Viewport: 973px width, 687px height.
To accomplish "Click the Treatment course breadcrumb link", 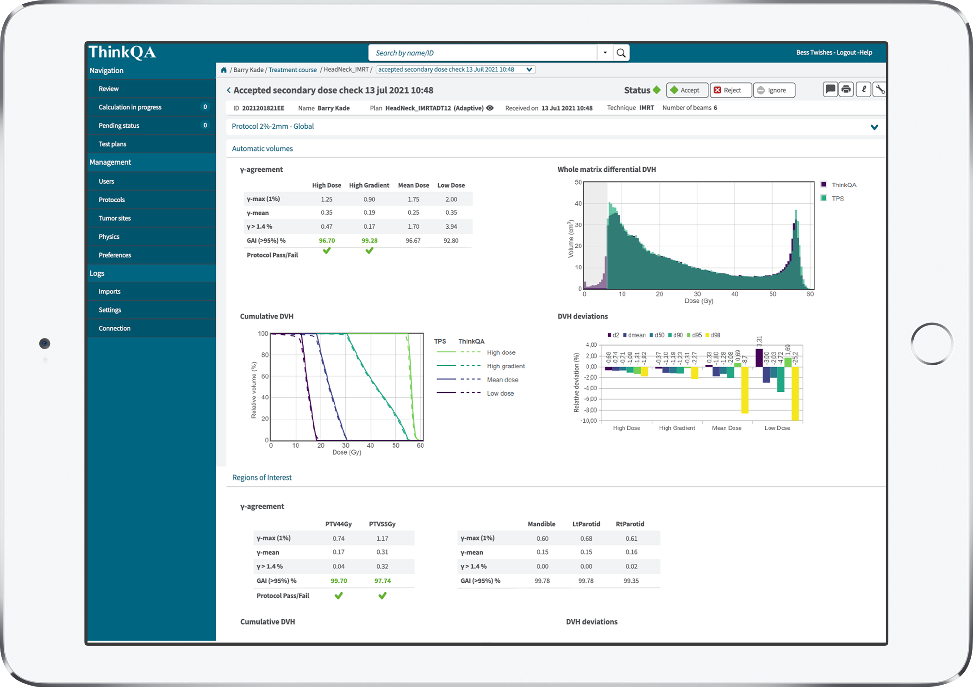I will [x=293, y=70].
